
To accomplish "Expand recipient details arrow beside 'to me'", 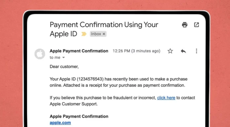I will tap(63, 58).
